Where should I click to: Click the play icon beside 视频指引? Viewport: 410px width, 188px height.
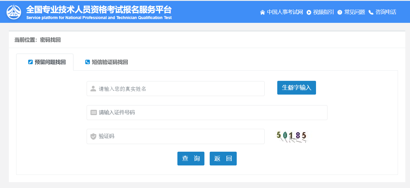(x=309, y=12)
